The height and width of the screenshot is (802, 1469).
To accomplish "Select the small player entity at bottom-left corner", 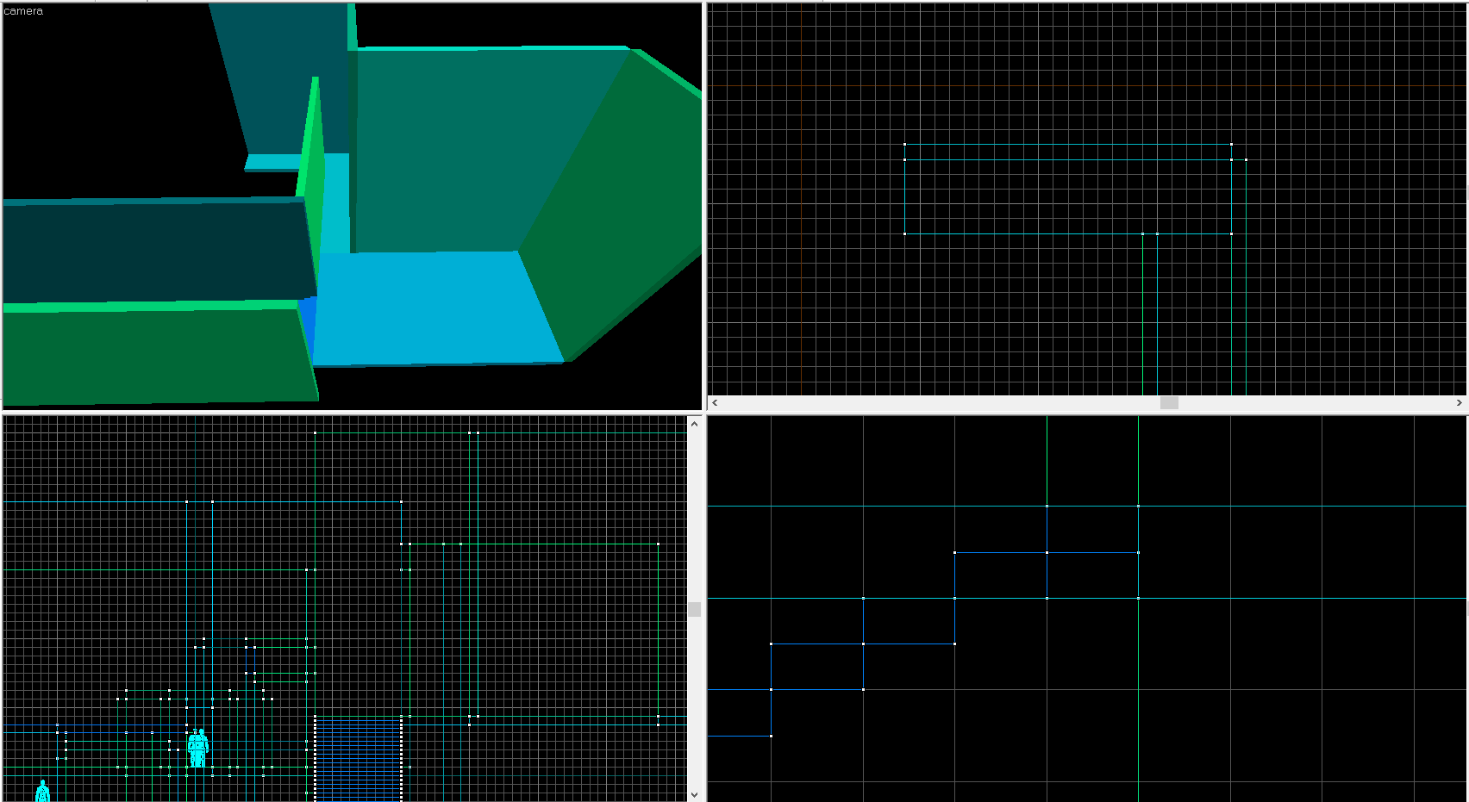I will 42,792.
